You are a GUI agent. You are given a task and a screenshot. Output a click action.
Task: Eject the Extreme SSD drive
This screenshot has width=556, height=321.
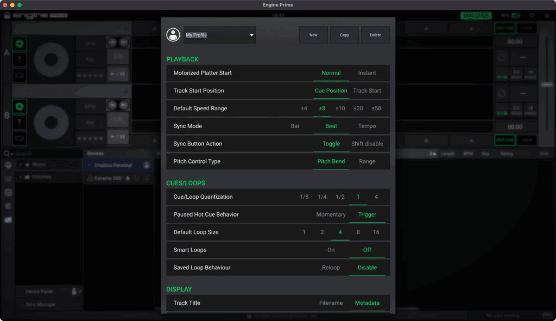[128, 178]
